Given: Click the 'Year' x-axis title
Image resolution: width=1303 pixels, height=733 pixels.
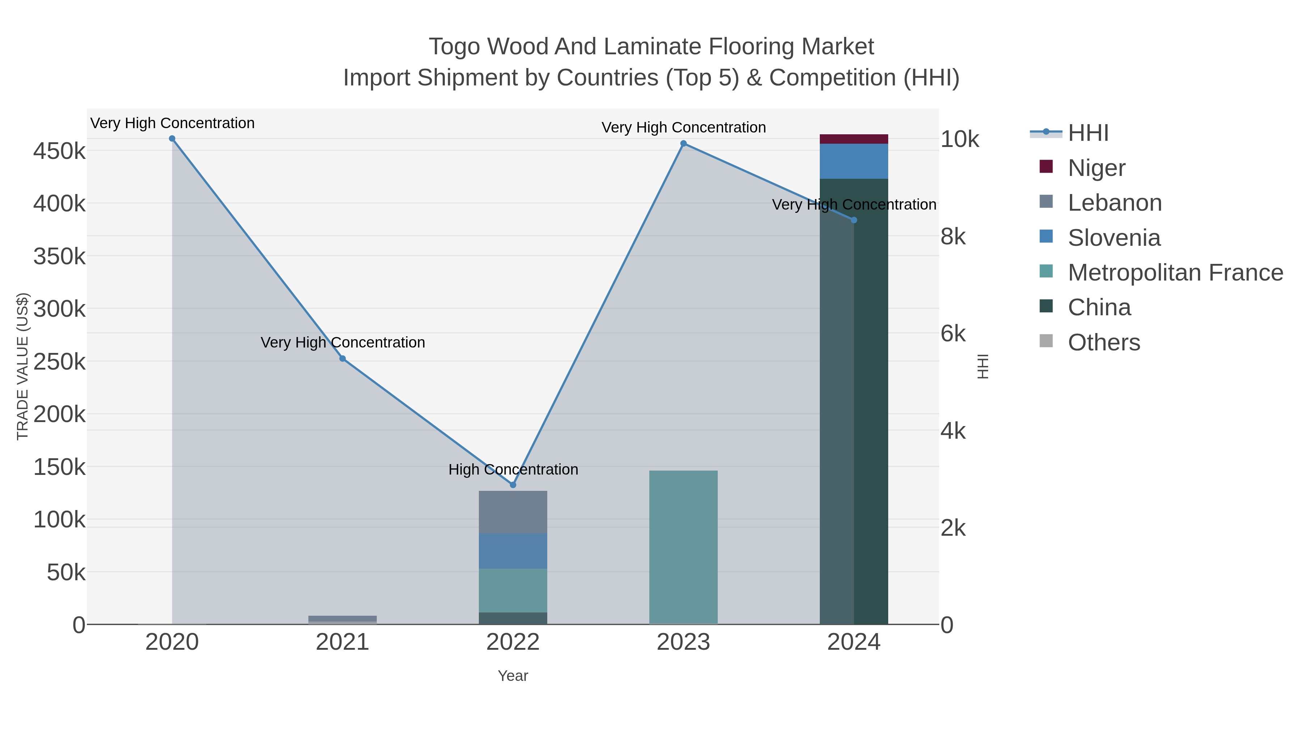Looking at the screenshot, I should 513,676.
